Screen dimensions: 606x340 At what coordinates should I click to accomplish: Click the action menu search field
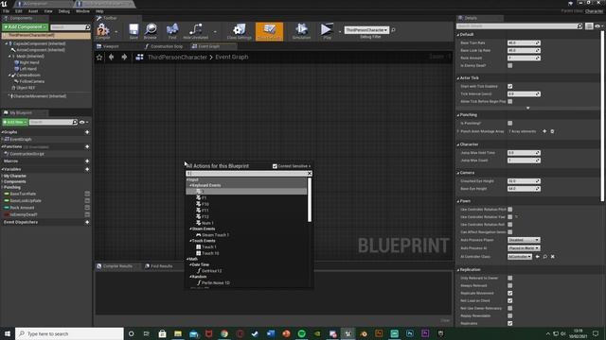point(246,174)
